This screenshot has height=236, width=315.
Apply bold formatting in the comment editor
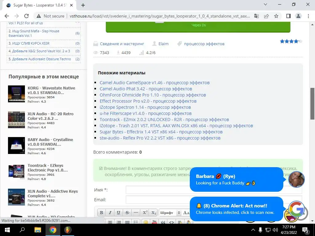(x=102, y=213)
